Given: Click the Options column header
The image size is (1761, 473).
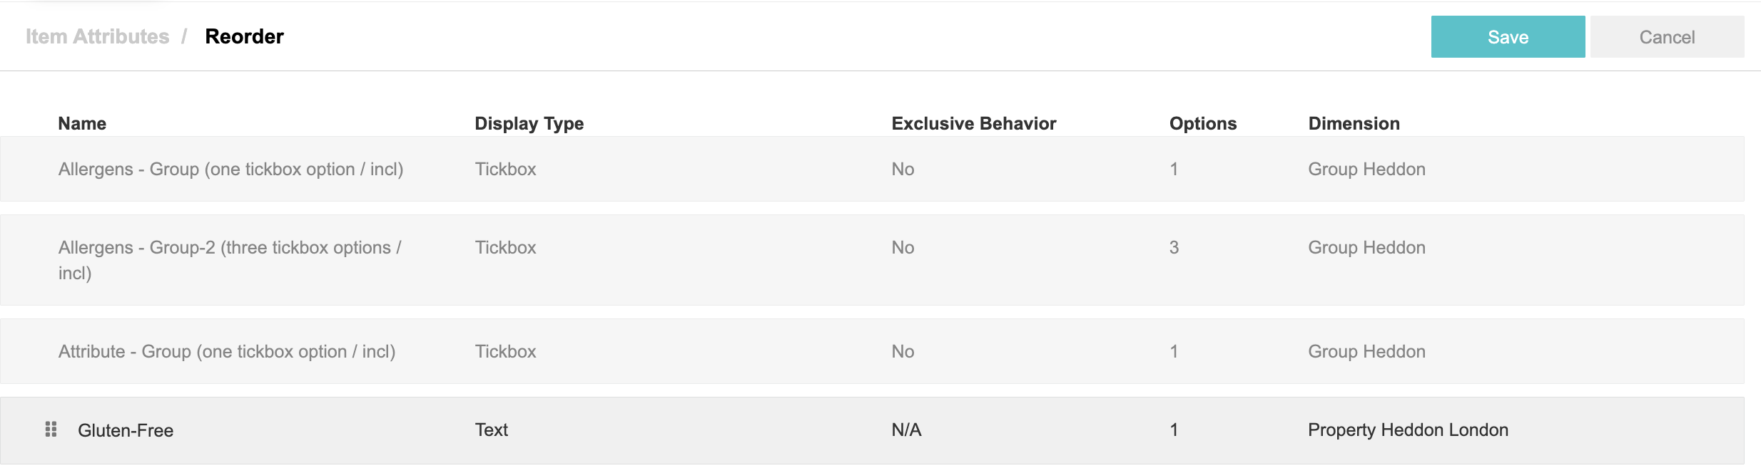Looking at the screenshot, I should 1203,123.
